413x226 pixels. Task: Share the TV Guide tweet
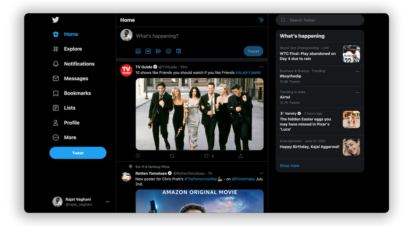[240, 156]
